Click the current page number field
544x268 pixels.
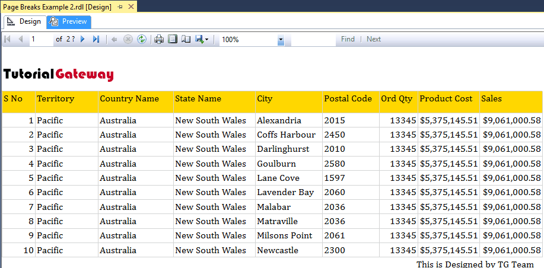pos(40,39)
